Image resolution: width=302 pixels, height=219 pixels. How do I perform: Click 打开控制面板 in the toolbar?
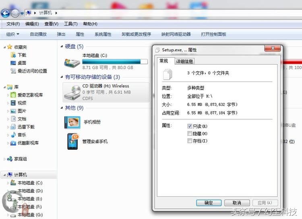click(x=213, y=34)
